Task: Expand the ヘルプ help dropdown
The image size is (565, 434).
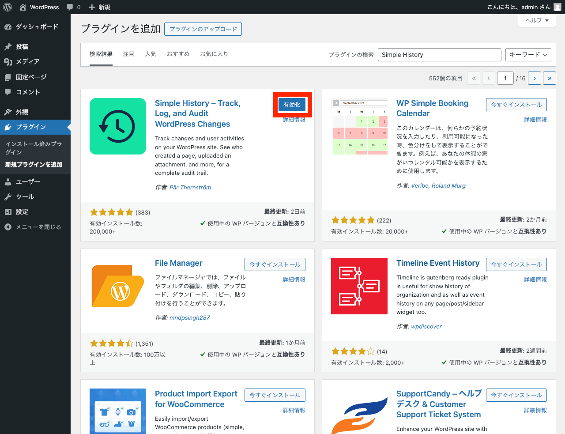Action: point(537,20)
